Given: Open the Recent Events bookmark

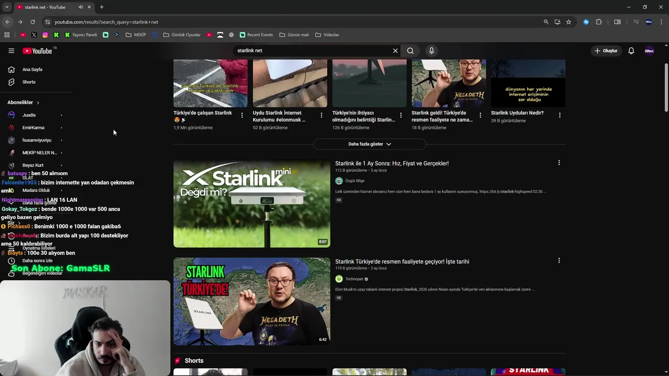Looking at the screenshot, I should pos(256,35).
